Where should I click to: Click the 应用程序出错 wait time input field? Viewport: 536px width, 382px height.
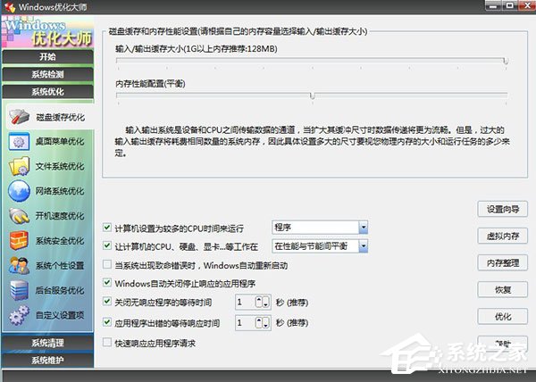243,322
